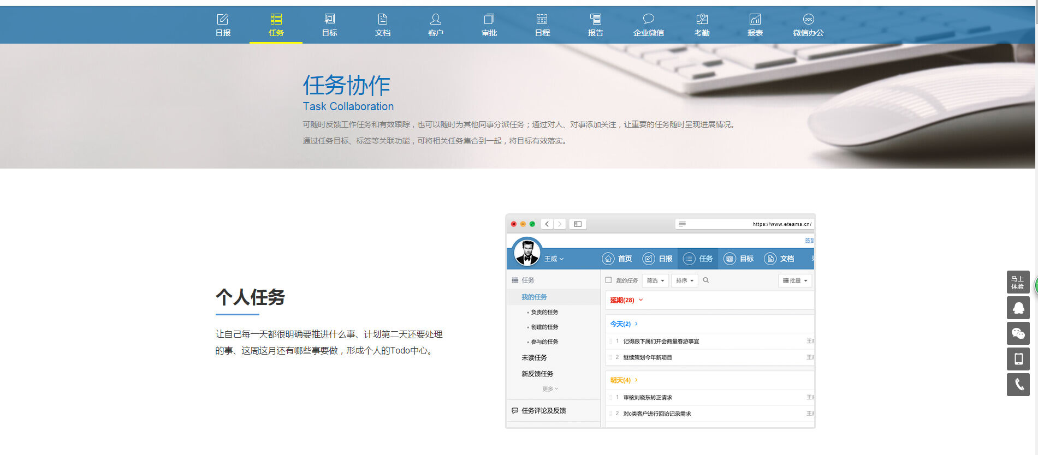Click the telephone handset floating icon
The image size is (1038, 455).
click(x=1018, y=385)
